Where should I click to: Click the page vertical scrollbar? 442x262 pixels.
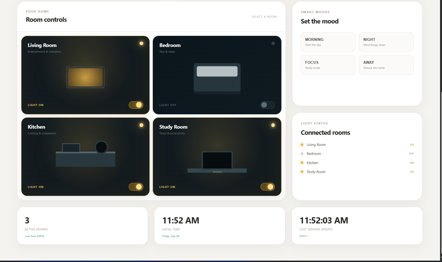pos(441,173)
